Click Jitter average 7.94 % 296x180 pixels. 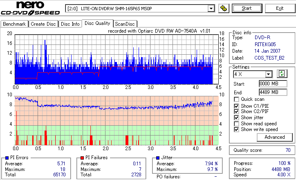pyautogui.click(x=211, y=164)
